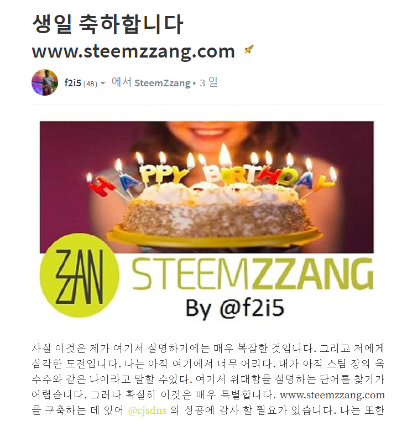Open the f2i5 author name link
This screenshot has width=402, height=421.
pos(73,83)
